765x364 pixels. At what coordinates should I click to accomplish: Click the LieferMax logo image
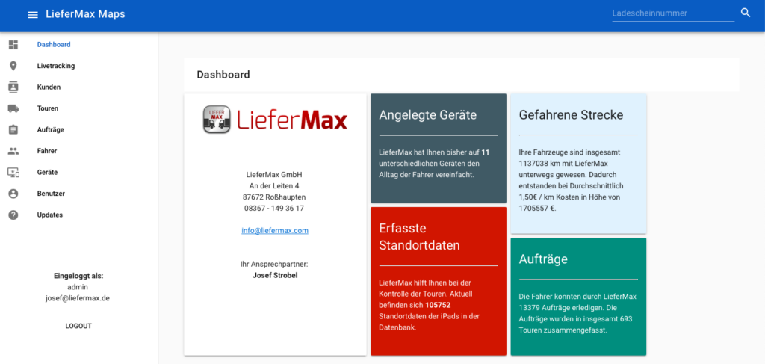pyautogui.click(x=275, y=120)
